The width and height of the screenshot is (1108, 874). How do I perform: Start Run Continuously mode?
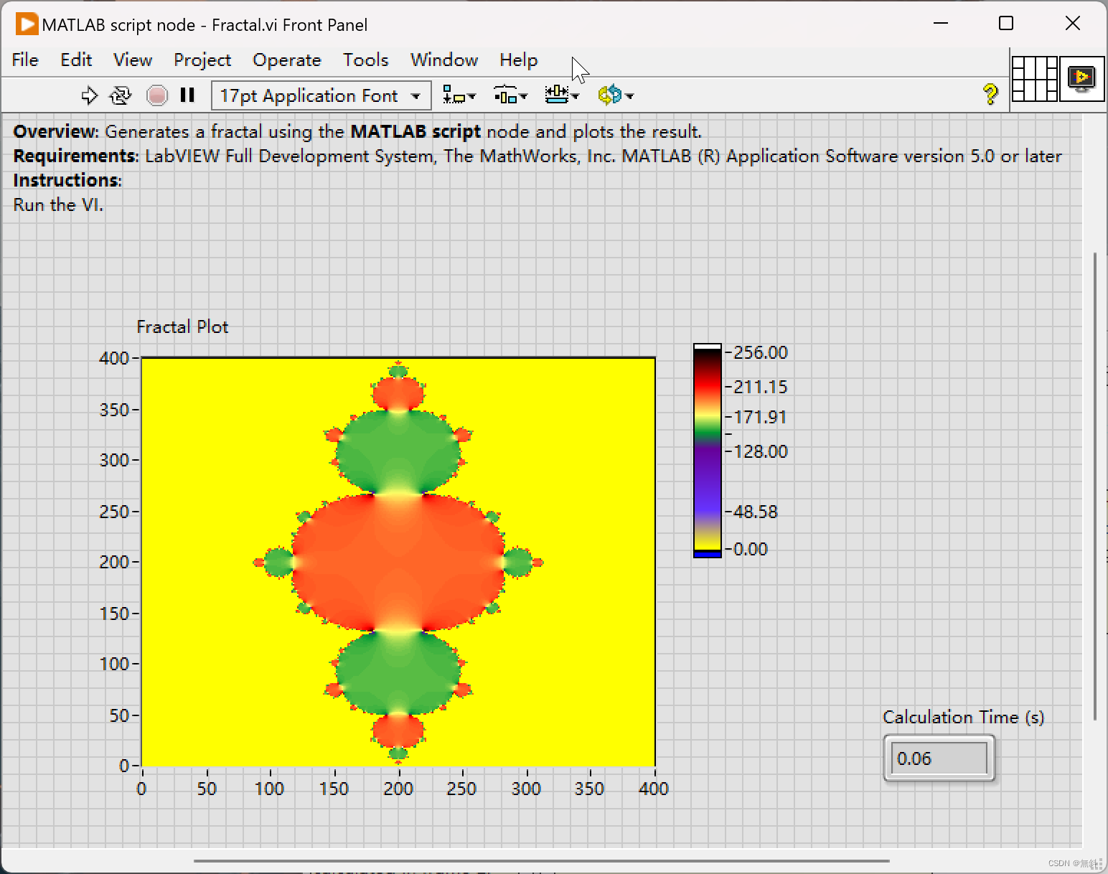click(121, 95)
